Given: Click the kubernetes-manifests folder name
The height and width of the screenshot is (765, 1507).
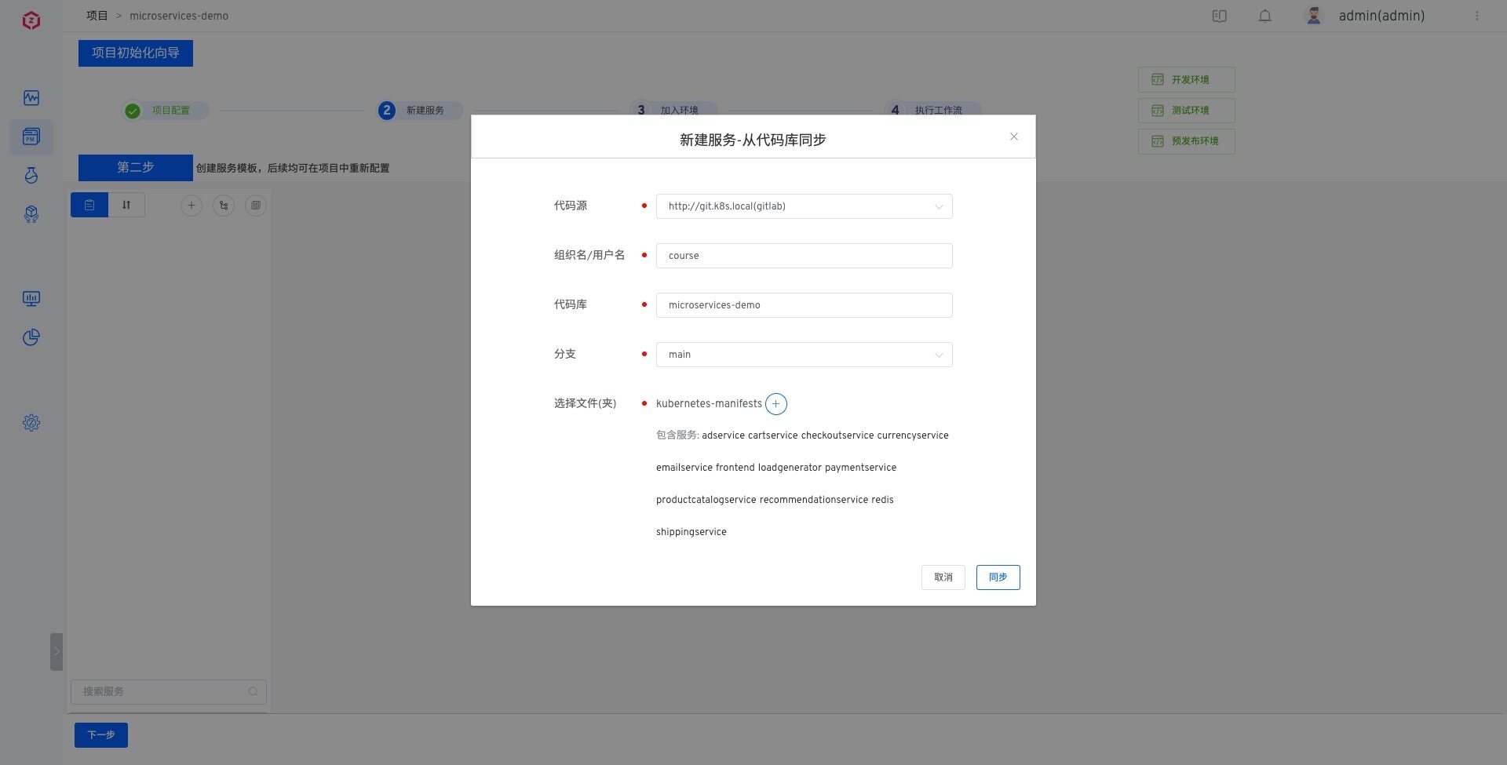Looking at the screenshot, I should (x=709, y=403).
